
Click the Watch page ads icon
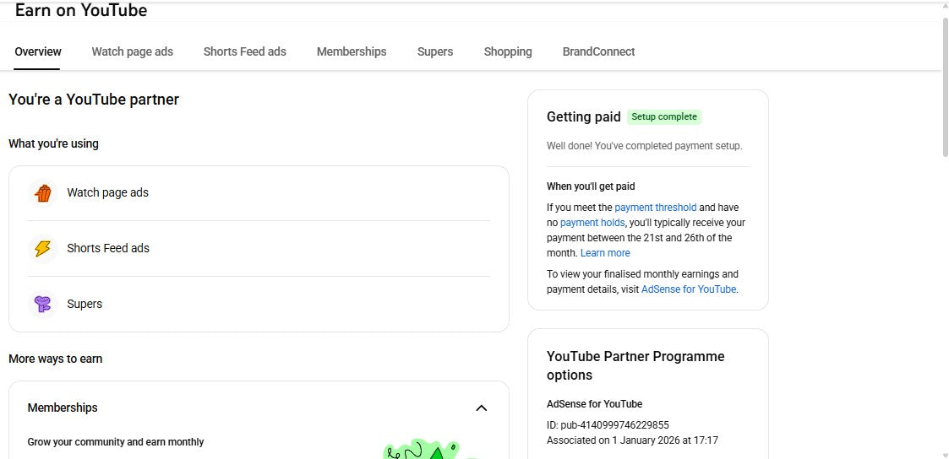tap(43, 193)
